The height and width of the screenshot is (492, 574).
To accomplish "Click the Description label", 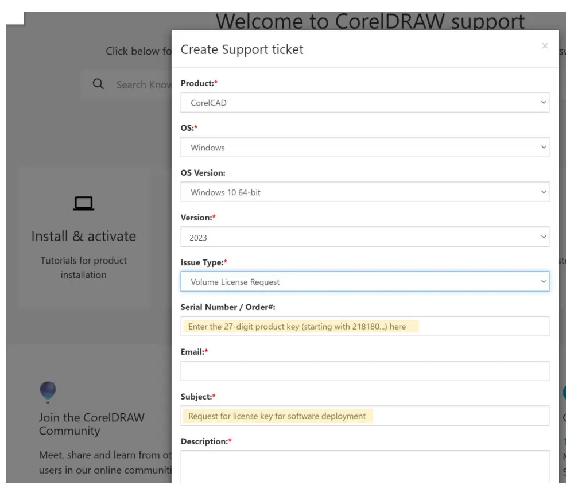I will pyautogui.click(x=205, y=441).
